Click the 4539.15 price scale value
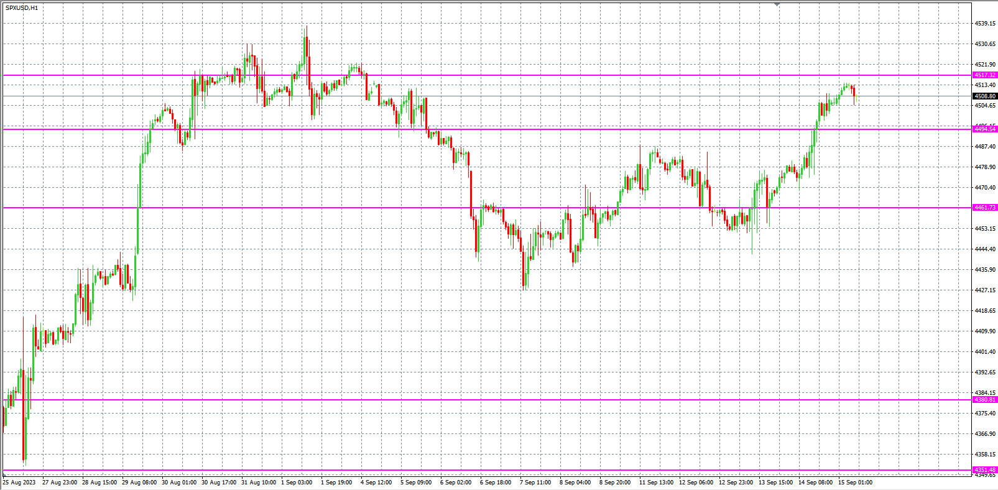 (985, 24)
